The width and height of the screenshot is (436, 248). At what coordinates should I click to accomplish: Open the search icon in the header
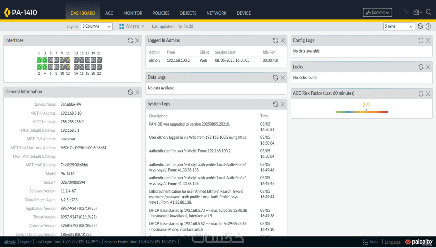pos(429,12)
